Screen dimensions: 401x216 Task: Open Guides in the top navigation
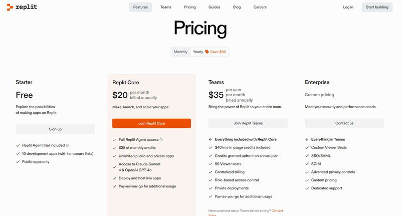(x=215, y=7)
